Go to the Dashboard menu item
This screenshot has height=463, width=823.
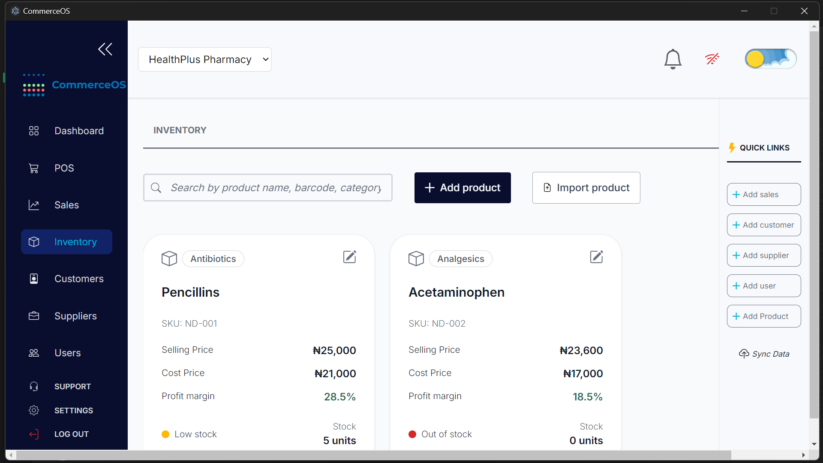tap(79, 131)
